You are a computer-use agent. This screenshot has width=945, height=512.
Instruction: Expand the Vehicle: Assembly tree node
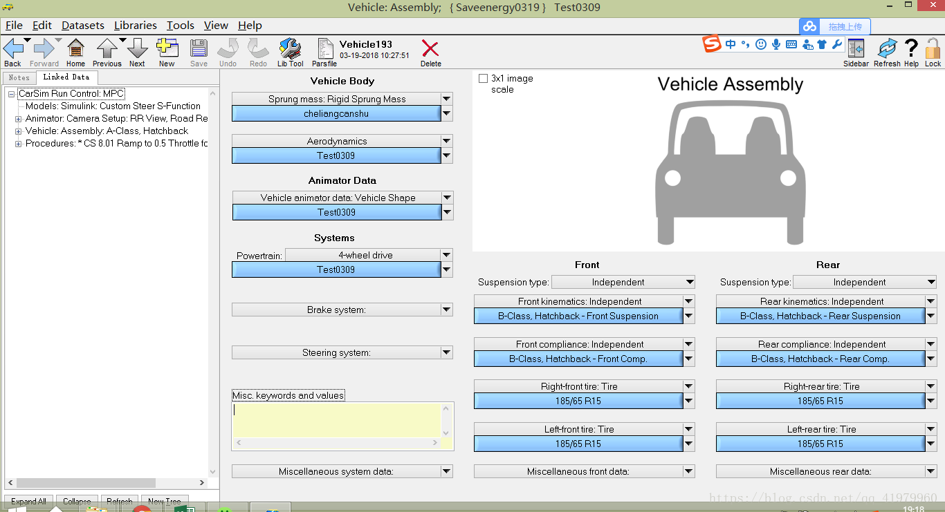pyautogui.click(x=18, y=131)
